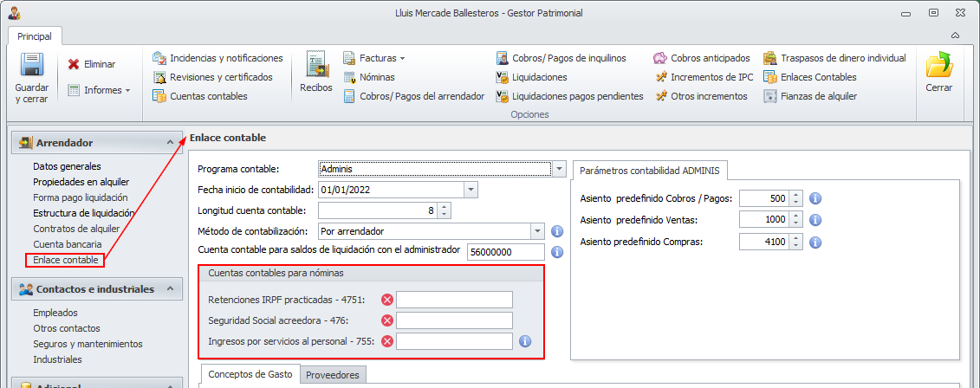
Task: Open Contratos de alquiler
Action: [76, 229]
